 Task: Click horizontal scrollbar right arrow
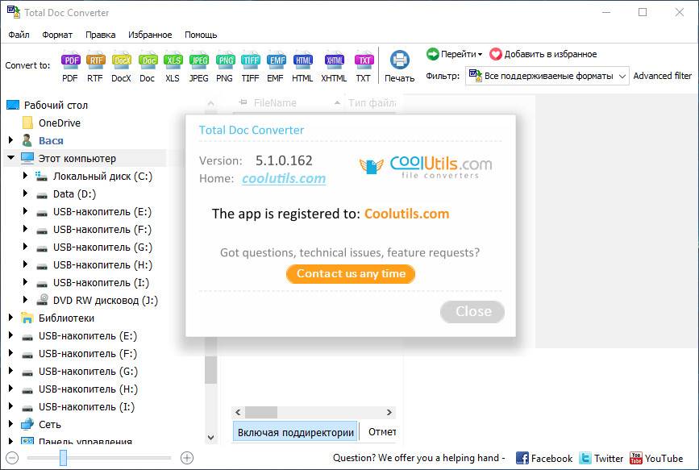[x=389, y=412]
